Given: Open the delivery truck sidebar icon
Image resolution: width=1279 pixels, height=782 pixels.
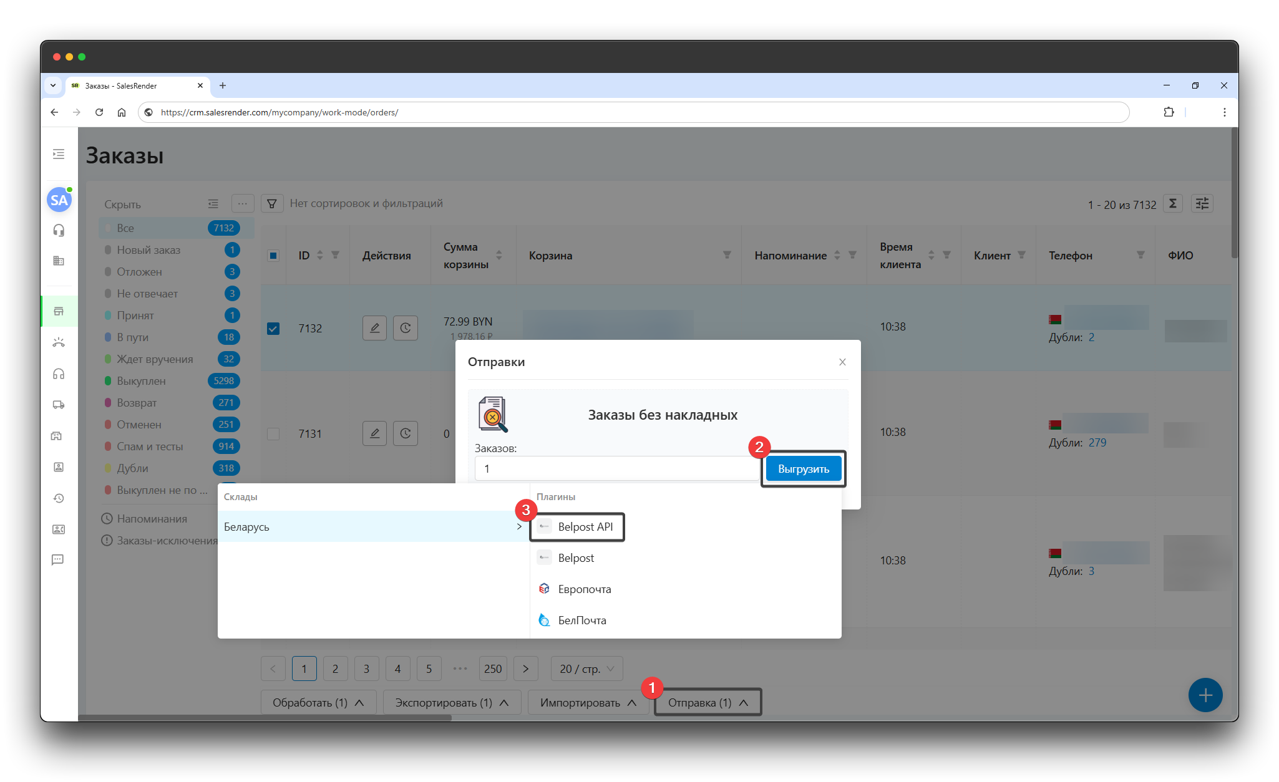Looking at the screenshot, I should [59, 405].
